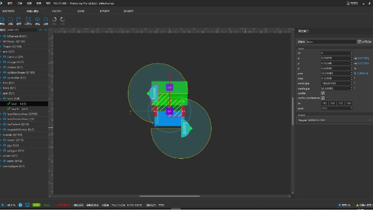
Task: Expand the magneticSensor tree node
Action: coord(1,130)
